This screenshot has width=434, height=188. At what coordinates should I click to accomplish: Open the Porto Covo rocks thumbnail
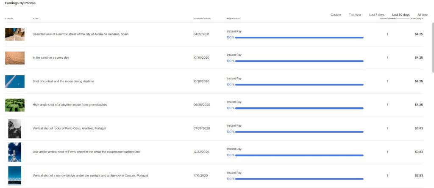click(15, 128)
